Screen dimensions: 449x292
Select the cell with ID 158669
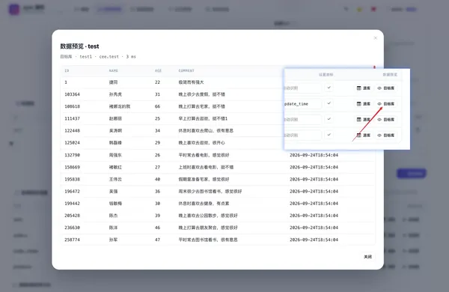point(72,167)
